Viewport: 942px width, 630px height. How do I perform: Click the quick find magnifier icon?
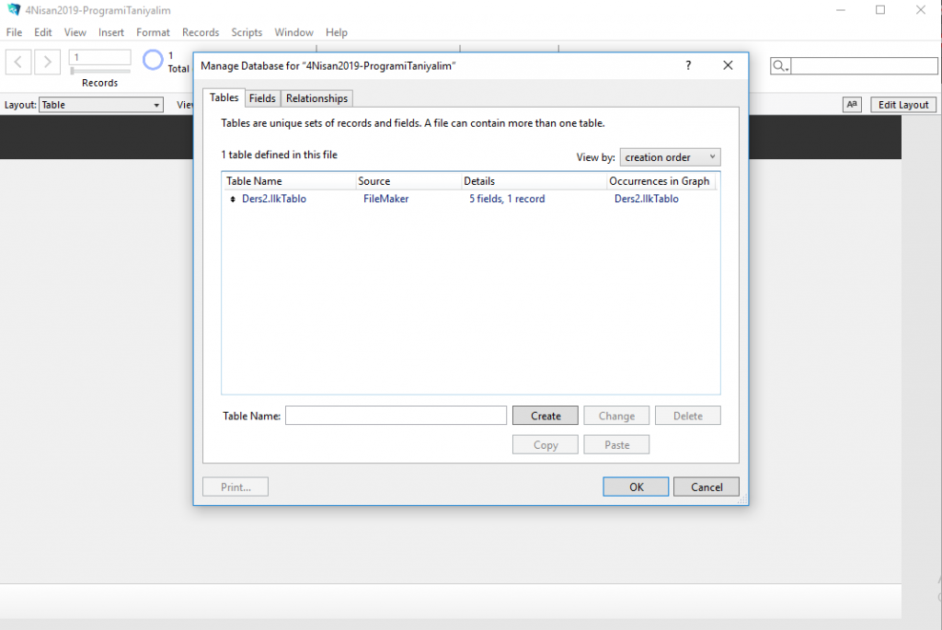[x=780, y=66]
